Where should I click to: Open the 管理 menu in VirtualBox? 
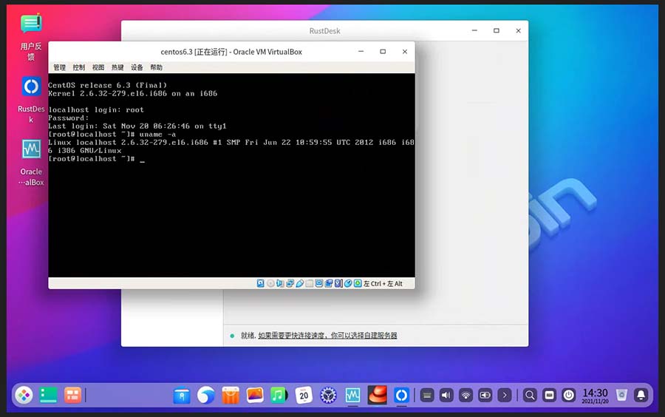[x=59, y=67]
